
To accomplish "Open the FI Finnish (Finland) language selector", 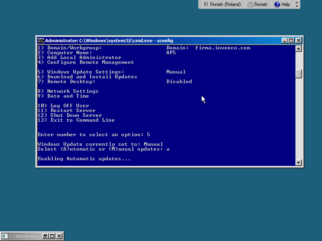I will 222,4.
